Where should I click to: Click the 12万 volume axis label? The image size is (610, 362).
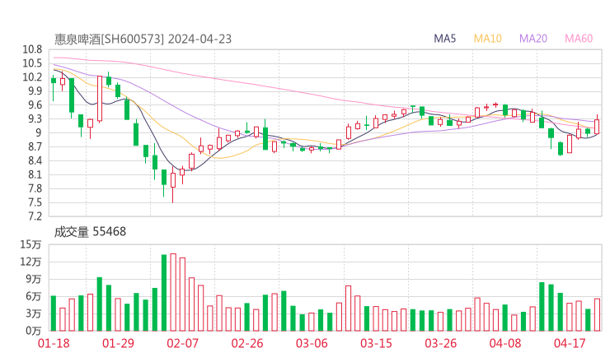[x=30, y=262]
